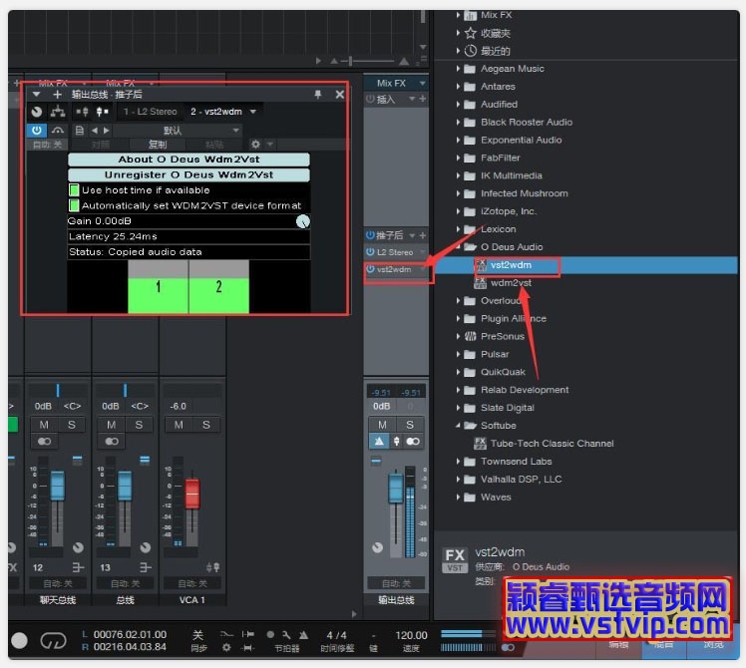Open the plugin window routing icon
Viewport: 746px width, 668px height.
click(x=58, y=112)
